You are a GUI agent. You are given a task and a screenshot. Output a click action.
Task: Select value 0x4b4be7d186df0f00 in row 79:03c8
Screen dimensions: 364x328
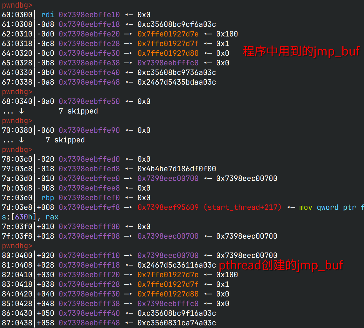(x=176, y=169)
